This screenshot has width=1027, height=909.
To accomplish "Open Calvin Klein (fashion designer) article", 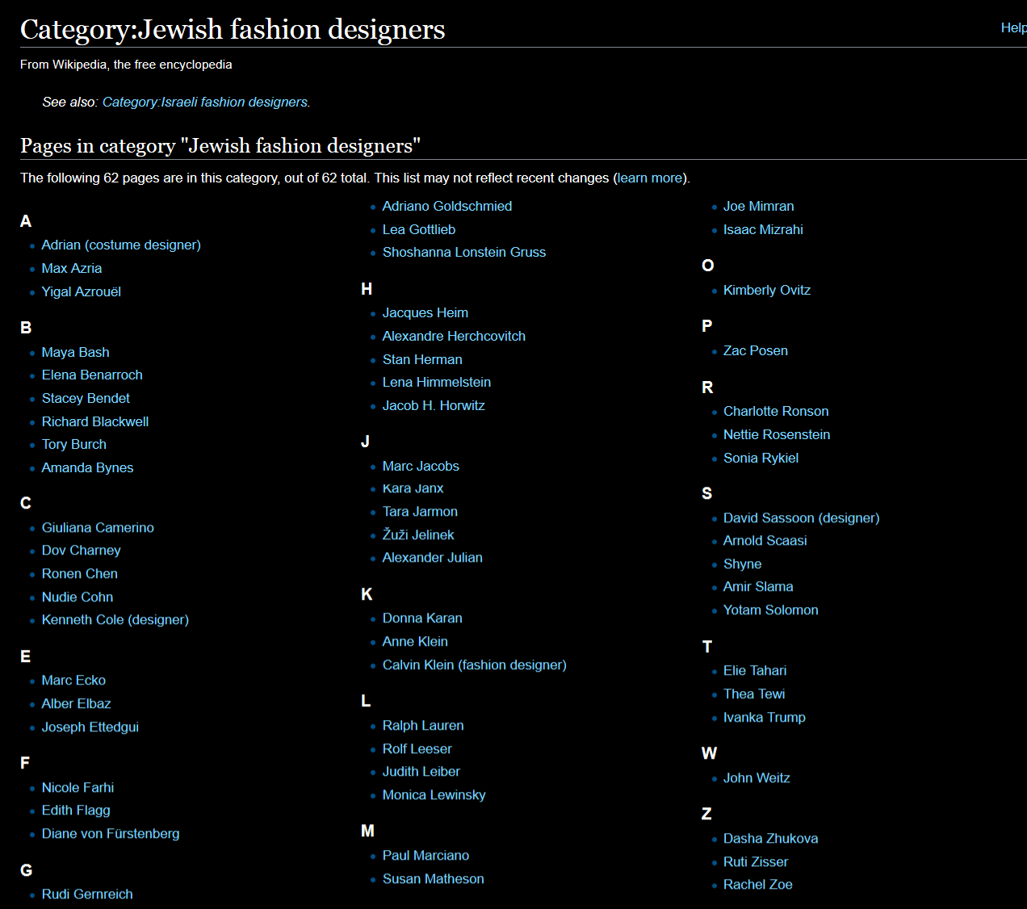I will pos(475,664).
